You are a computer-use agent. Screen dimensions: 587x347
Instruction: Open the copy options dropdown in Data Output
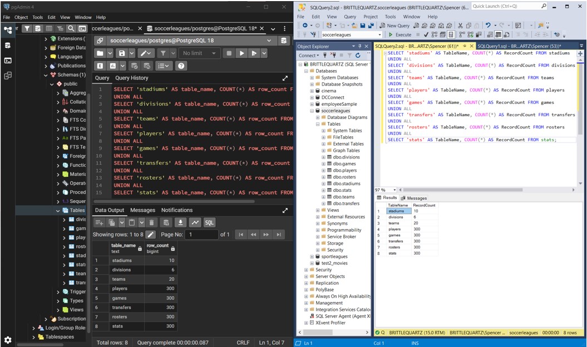122,223
